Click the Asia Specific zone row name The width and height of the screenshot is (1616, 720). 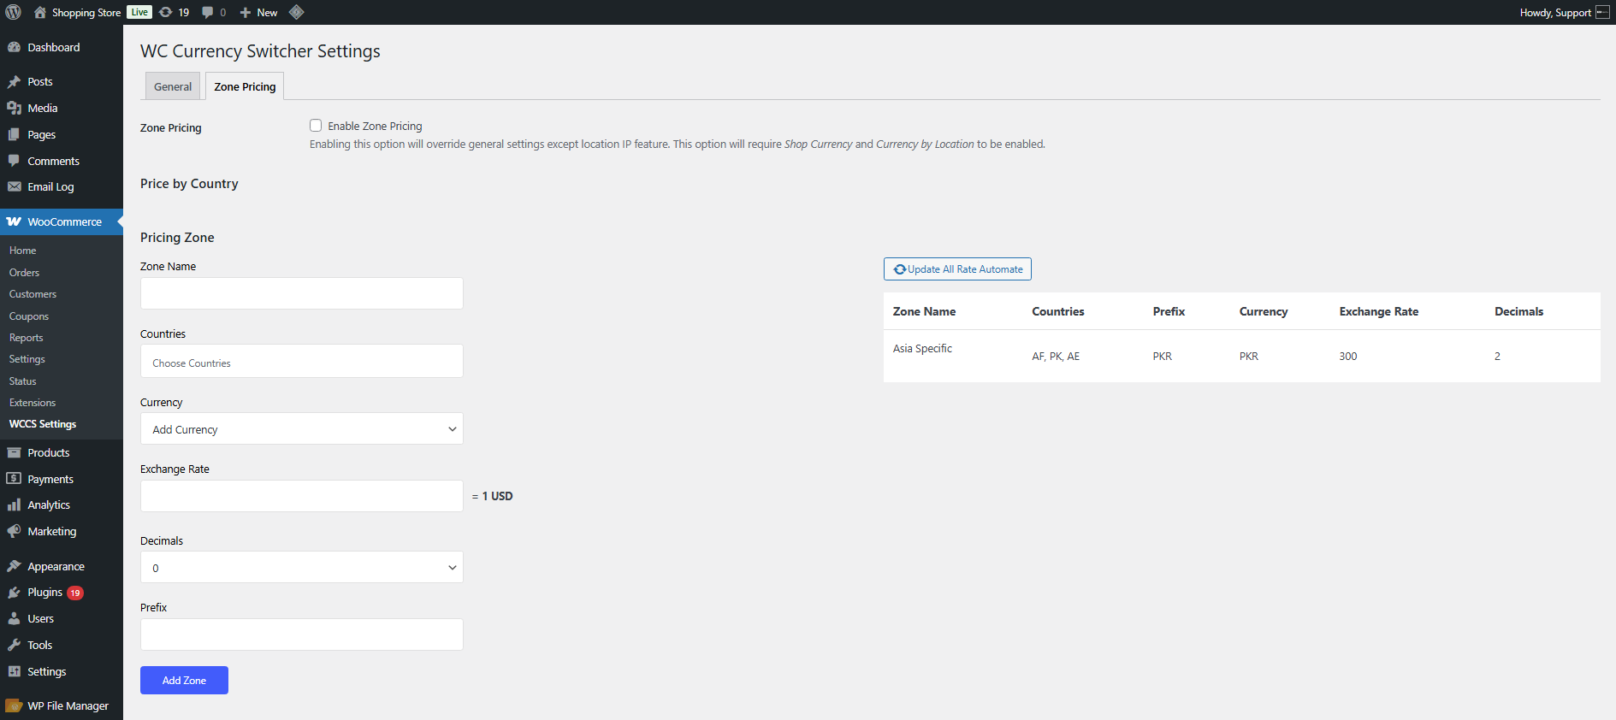pos(922,348)
